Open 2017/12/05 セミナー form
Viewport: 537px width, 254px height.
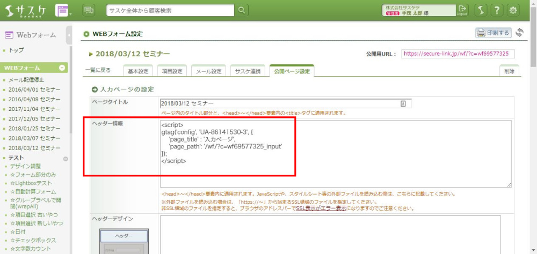34,118
